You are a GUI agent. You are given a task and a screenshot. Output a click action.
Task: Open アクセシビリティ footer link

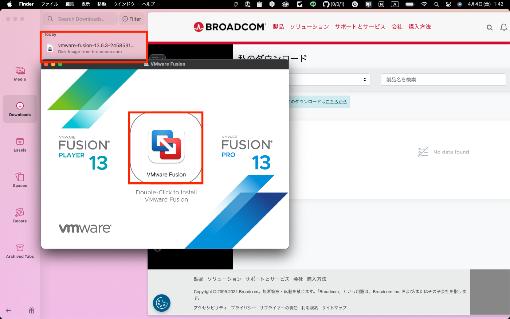click(x=210, y=308)
